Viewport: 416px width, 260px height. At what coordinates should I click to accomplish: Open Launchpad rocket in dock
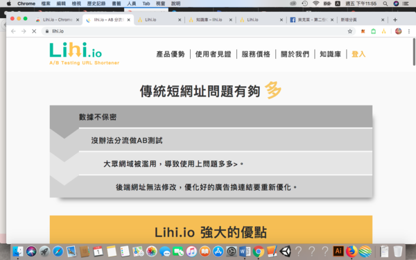point(44,251)
